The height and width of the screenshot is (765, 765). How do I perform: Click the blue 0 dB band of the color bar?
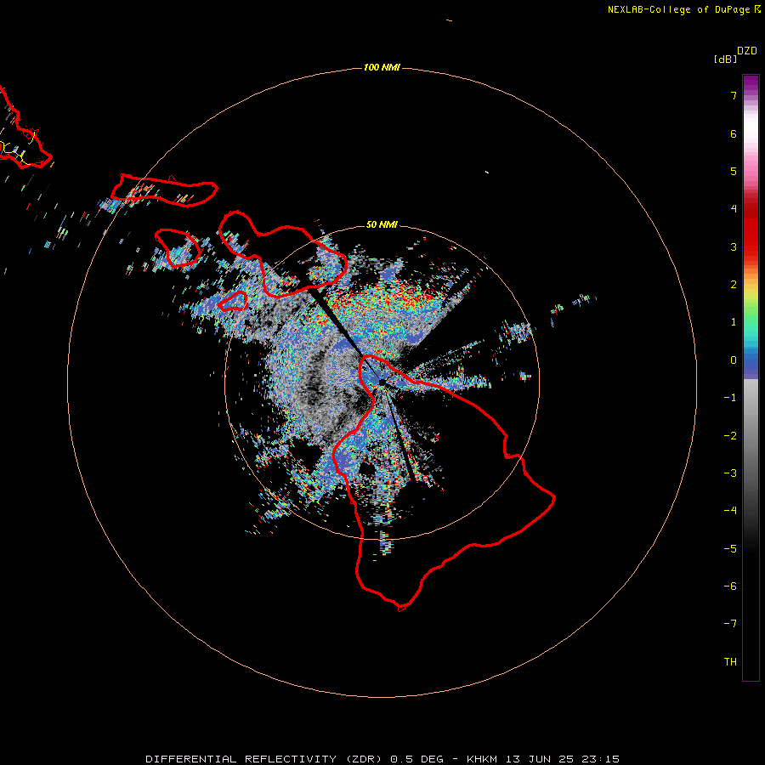tap(751, 361)
